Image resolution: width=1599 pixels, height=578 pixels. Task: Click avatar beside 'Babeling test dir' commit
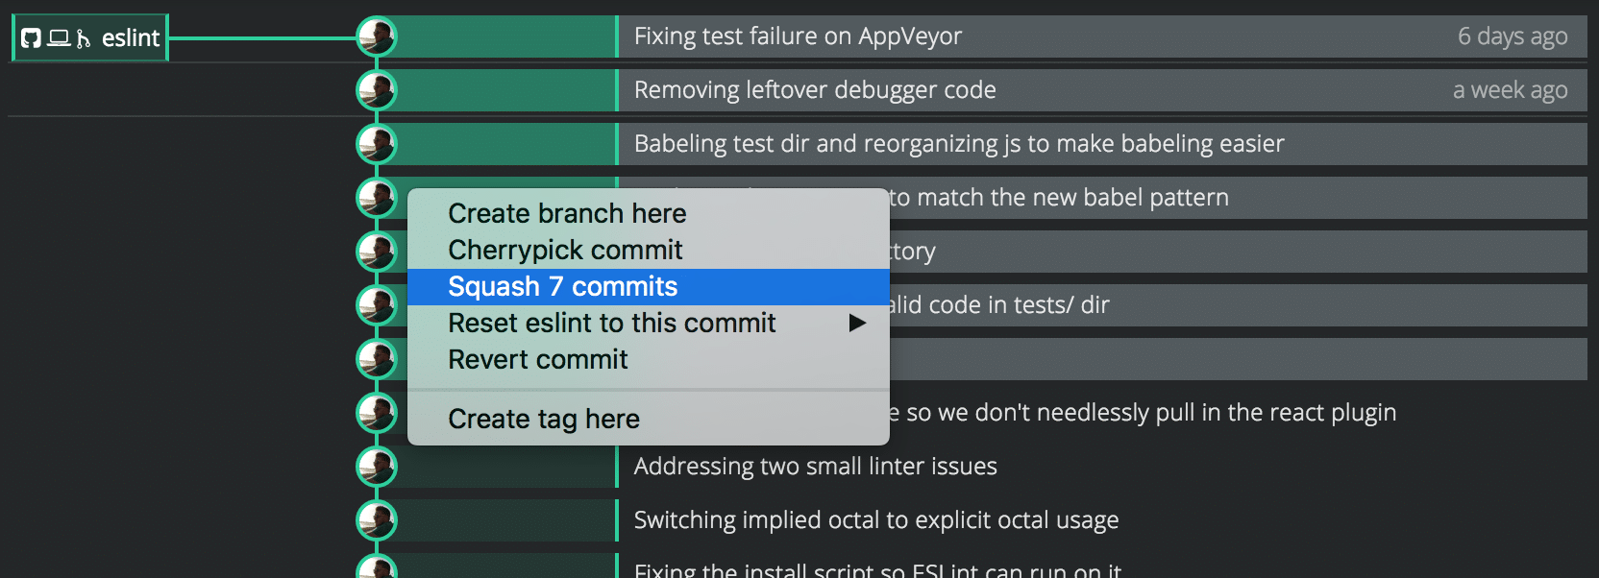[x=379, y=144]
